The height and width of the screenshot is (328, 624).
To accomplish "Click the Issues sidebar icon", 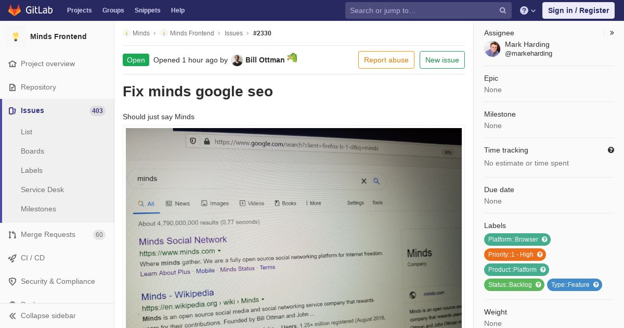I will point(12,111).
